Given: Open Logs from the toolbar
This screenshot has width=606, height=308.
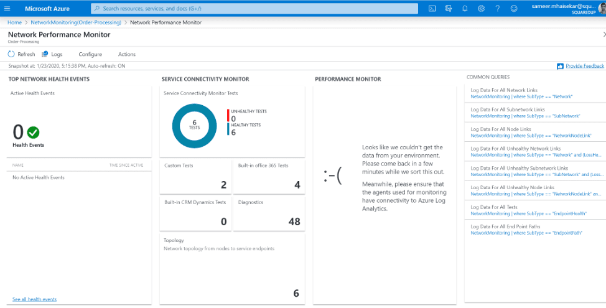Looking at the screenshot, I should point(52,54).
